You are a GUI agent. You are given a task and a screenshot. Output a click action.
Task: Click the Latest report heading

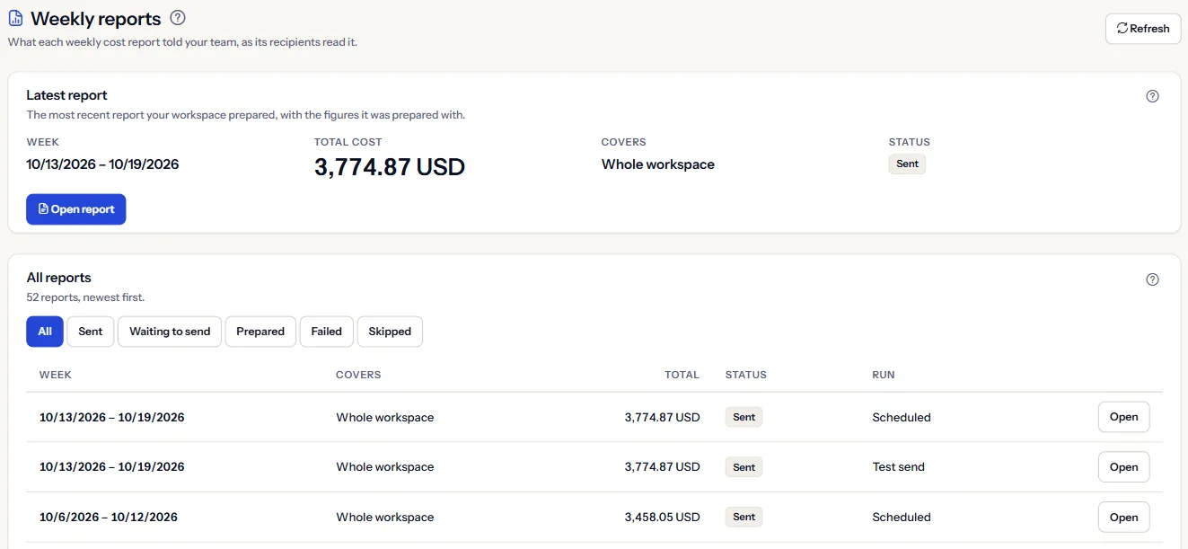click(x=67, y=95)
